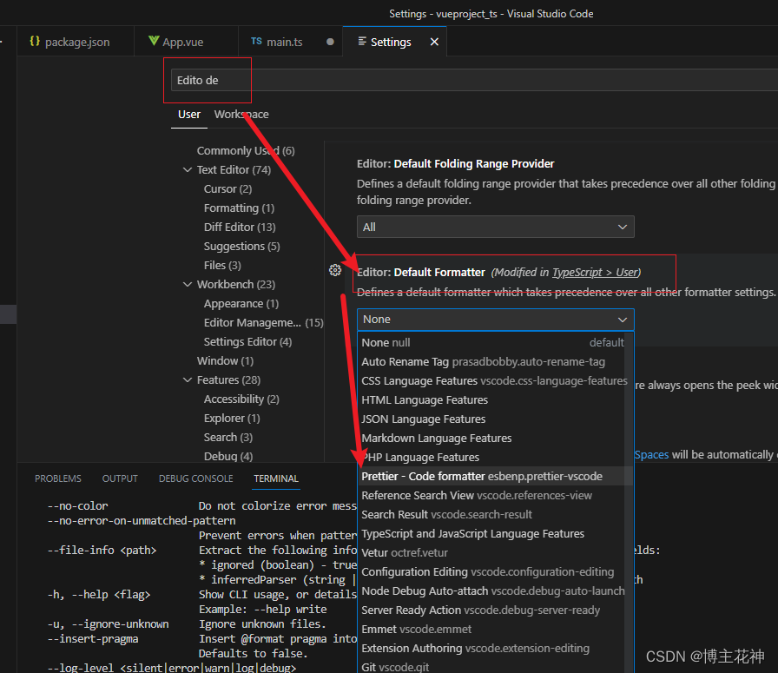778x673 pixels.
Task: Select the Workspace settings scope
Action: (241, 114)
